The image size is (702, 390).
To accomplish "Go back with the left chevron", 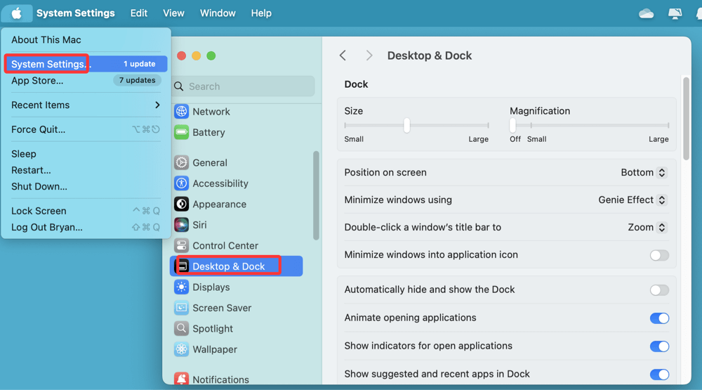I will coord(343,56).
